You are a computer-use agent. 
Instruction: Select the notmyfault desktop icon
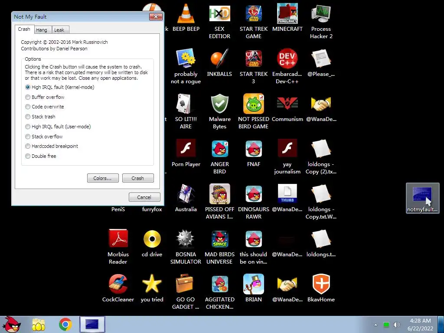click(422, 198)
